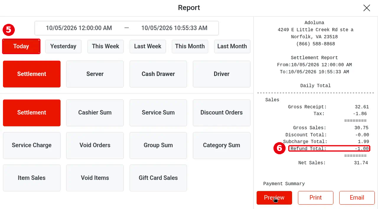The width and height of the screenshot is (378, 209).
Task: Click the Discount Total line
Action: point(327,135)
